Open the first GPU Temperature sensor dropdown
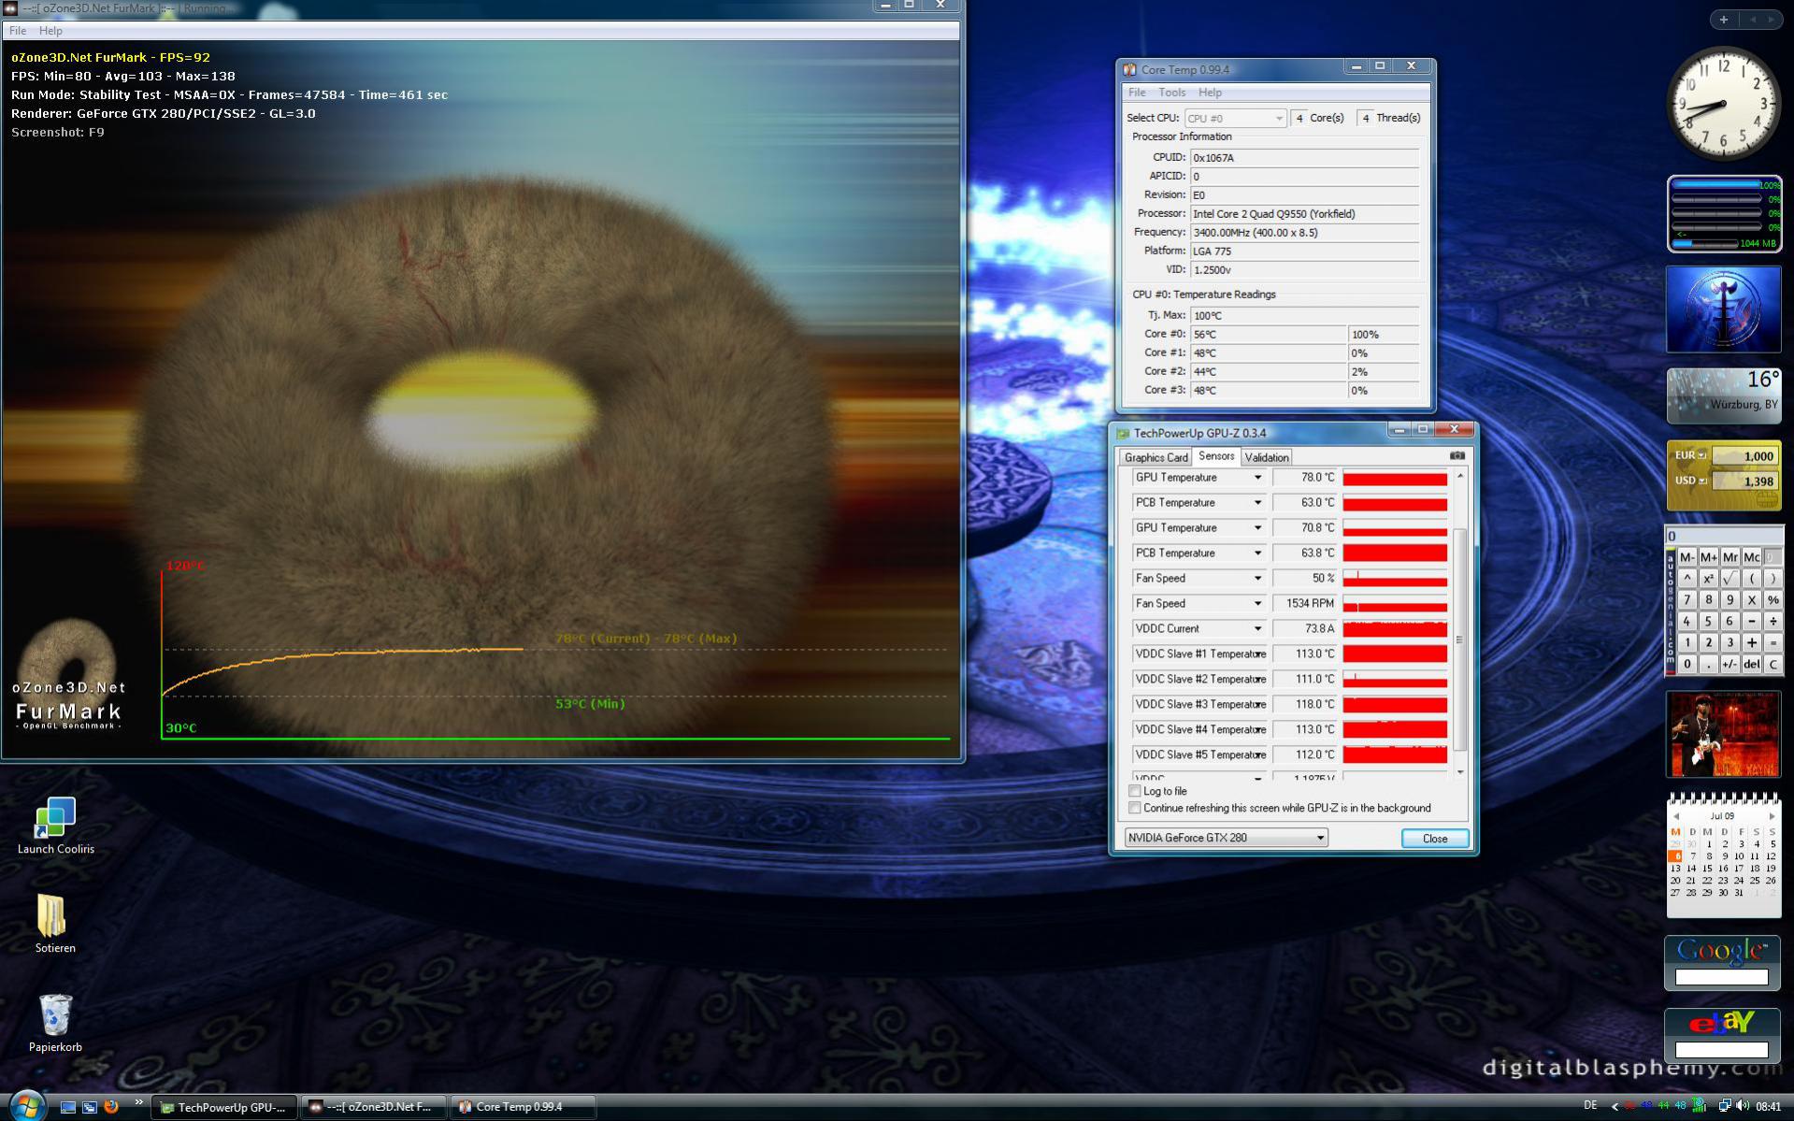Image resolution: width=1794 pixels, height=1121 pixels. pos(1257,478)
